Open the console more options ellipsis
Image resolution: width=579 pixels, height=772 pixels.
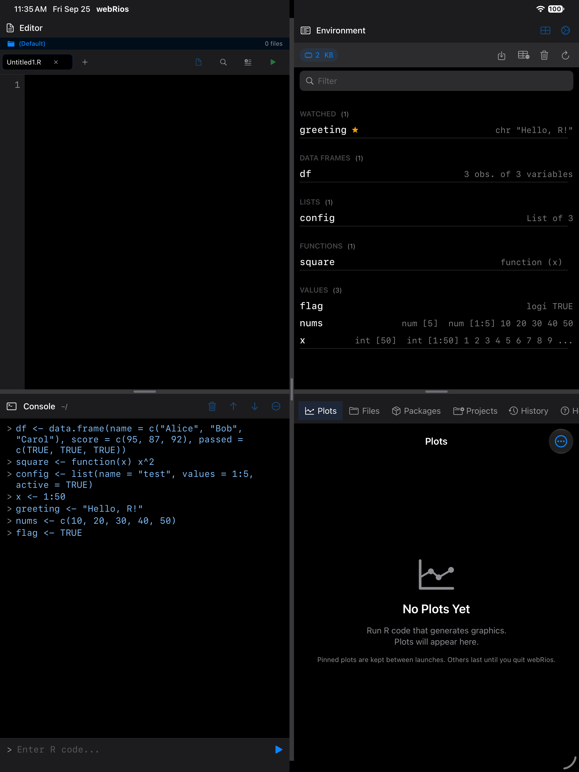(x=276, y=406)
